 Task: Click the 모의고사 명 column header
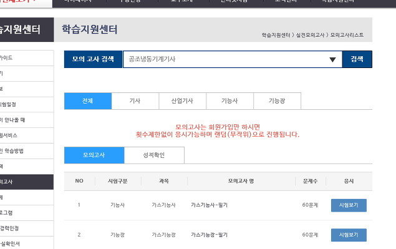click(x=241, y=181)
